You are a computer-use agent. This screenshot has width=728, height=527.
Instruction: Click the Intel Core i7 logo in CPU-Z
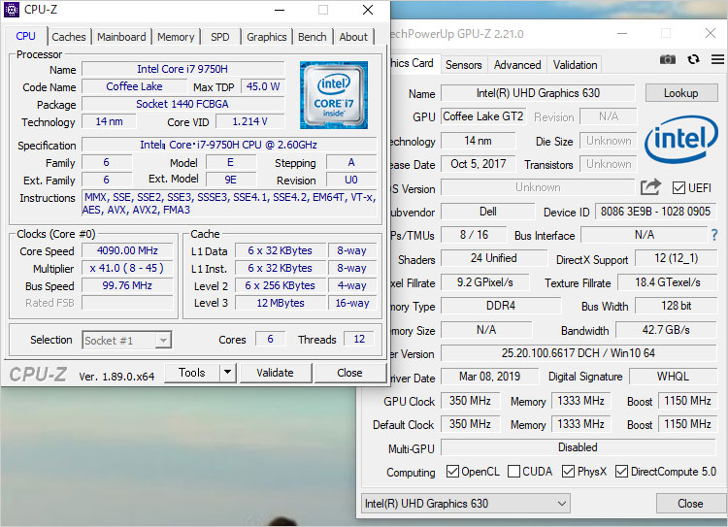pyautogui.click(x=333, y=95)
